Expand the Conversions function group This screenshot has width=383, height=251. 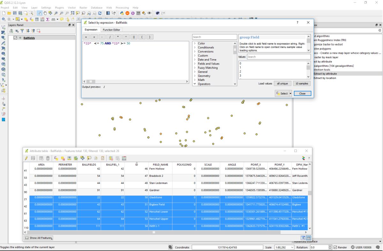(195, 51)
